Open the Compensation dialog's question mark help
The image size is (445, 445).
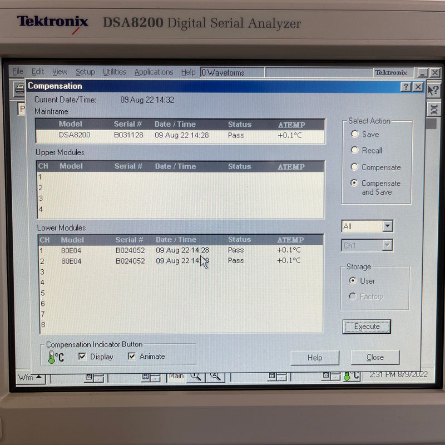[406, 87]
